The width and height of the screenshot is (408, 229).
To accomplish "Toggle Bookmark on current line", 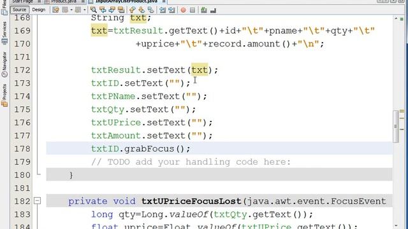I will (x=150, y=10).
